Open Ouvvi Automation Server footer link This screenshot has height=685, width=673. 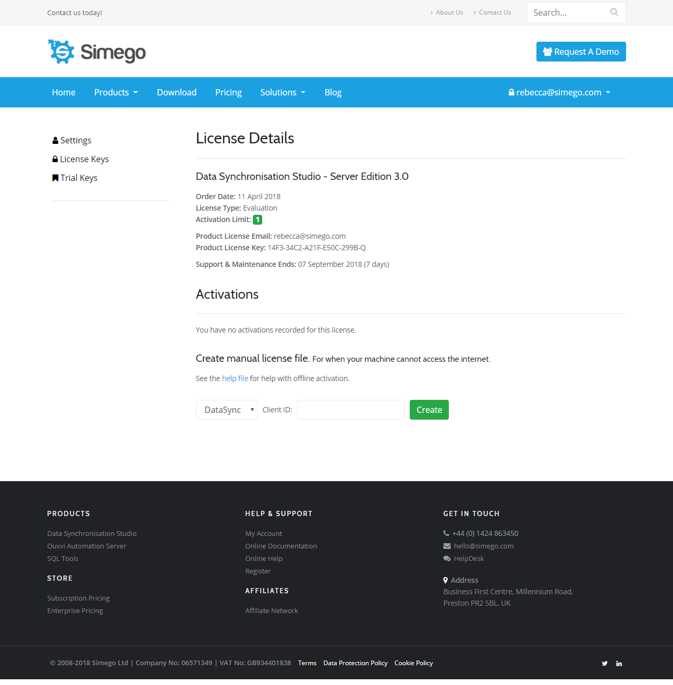(87, 546)
